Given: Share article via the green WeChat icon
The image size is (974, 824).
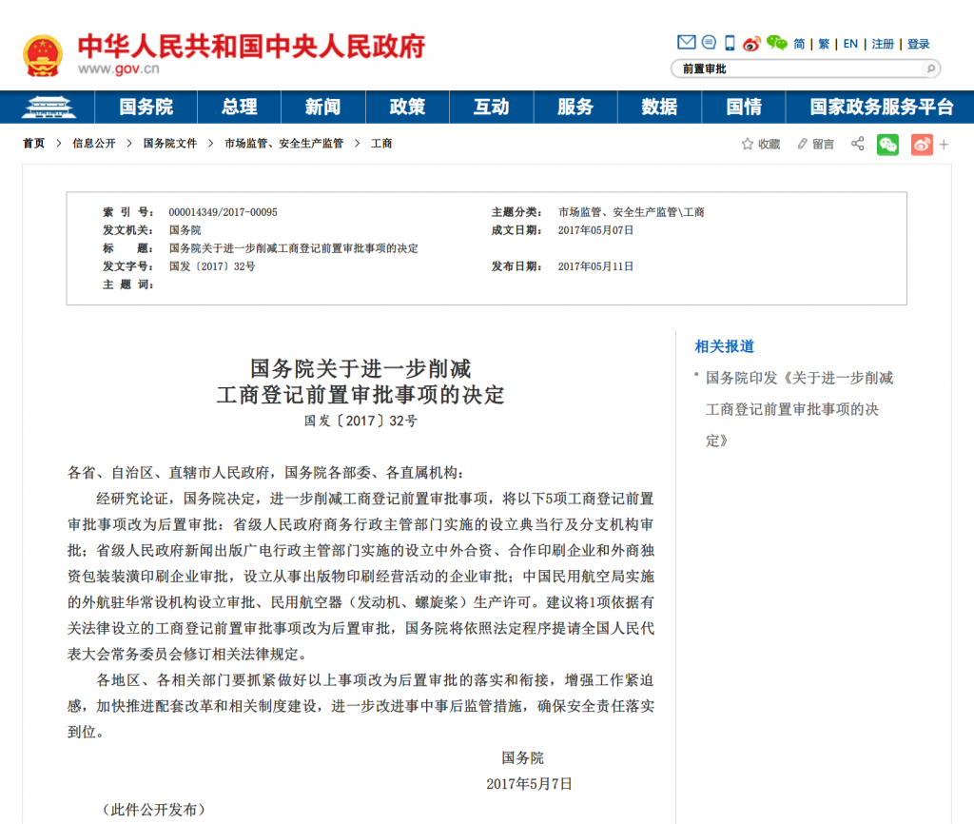Looking at the screenshot, I should point(887,144).
